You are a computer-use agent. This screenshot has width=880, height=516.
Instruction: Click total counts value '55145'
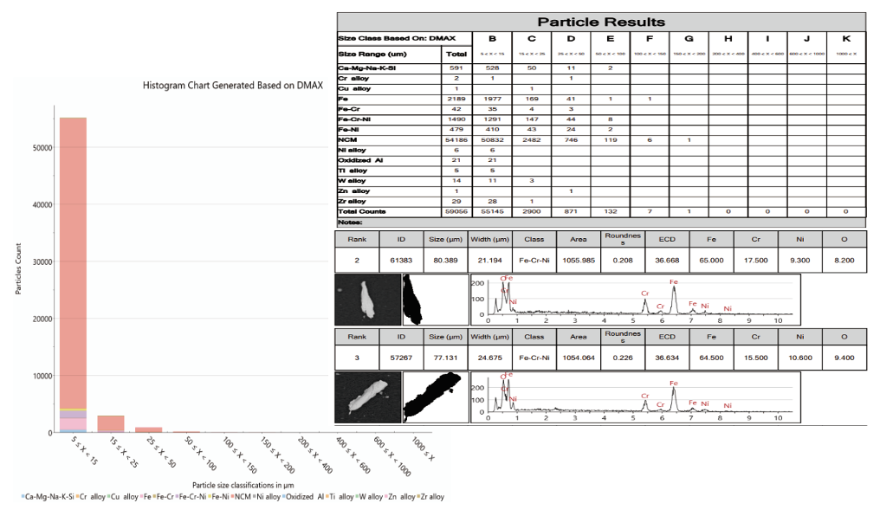pos(492,211)
